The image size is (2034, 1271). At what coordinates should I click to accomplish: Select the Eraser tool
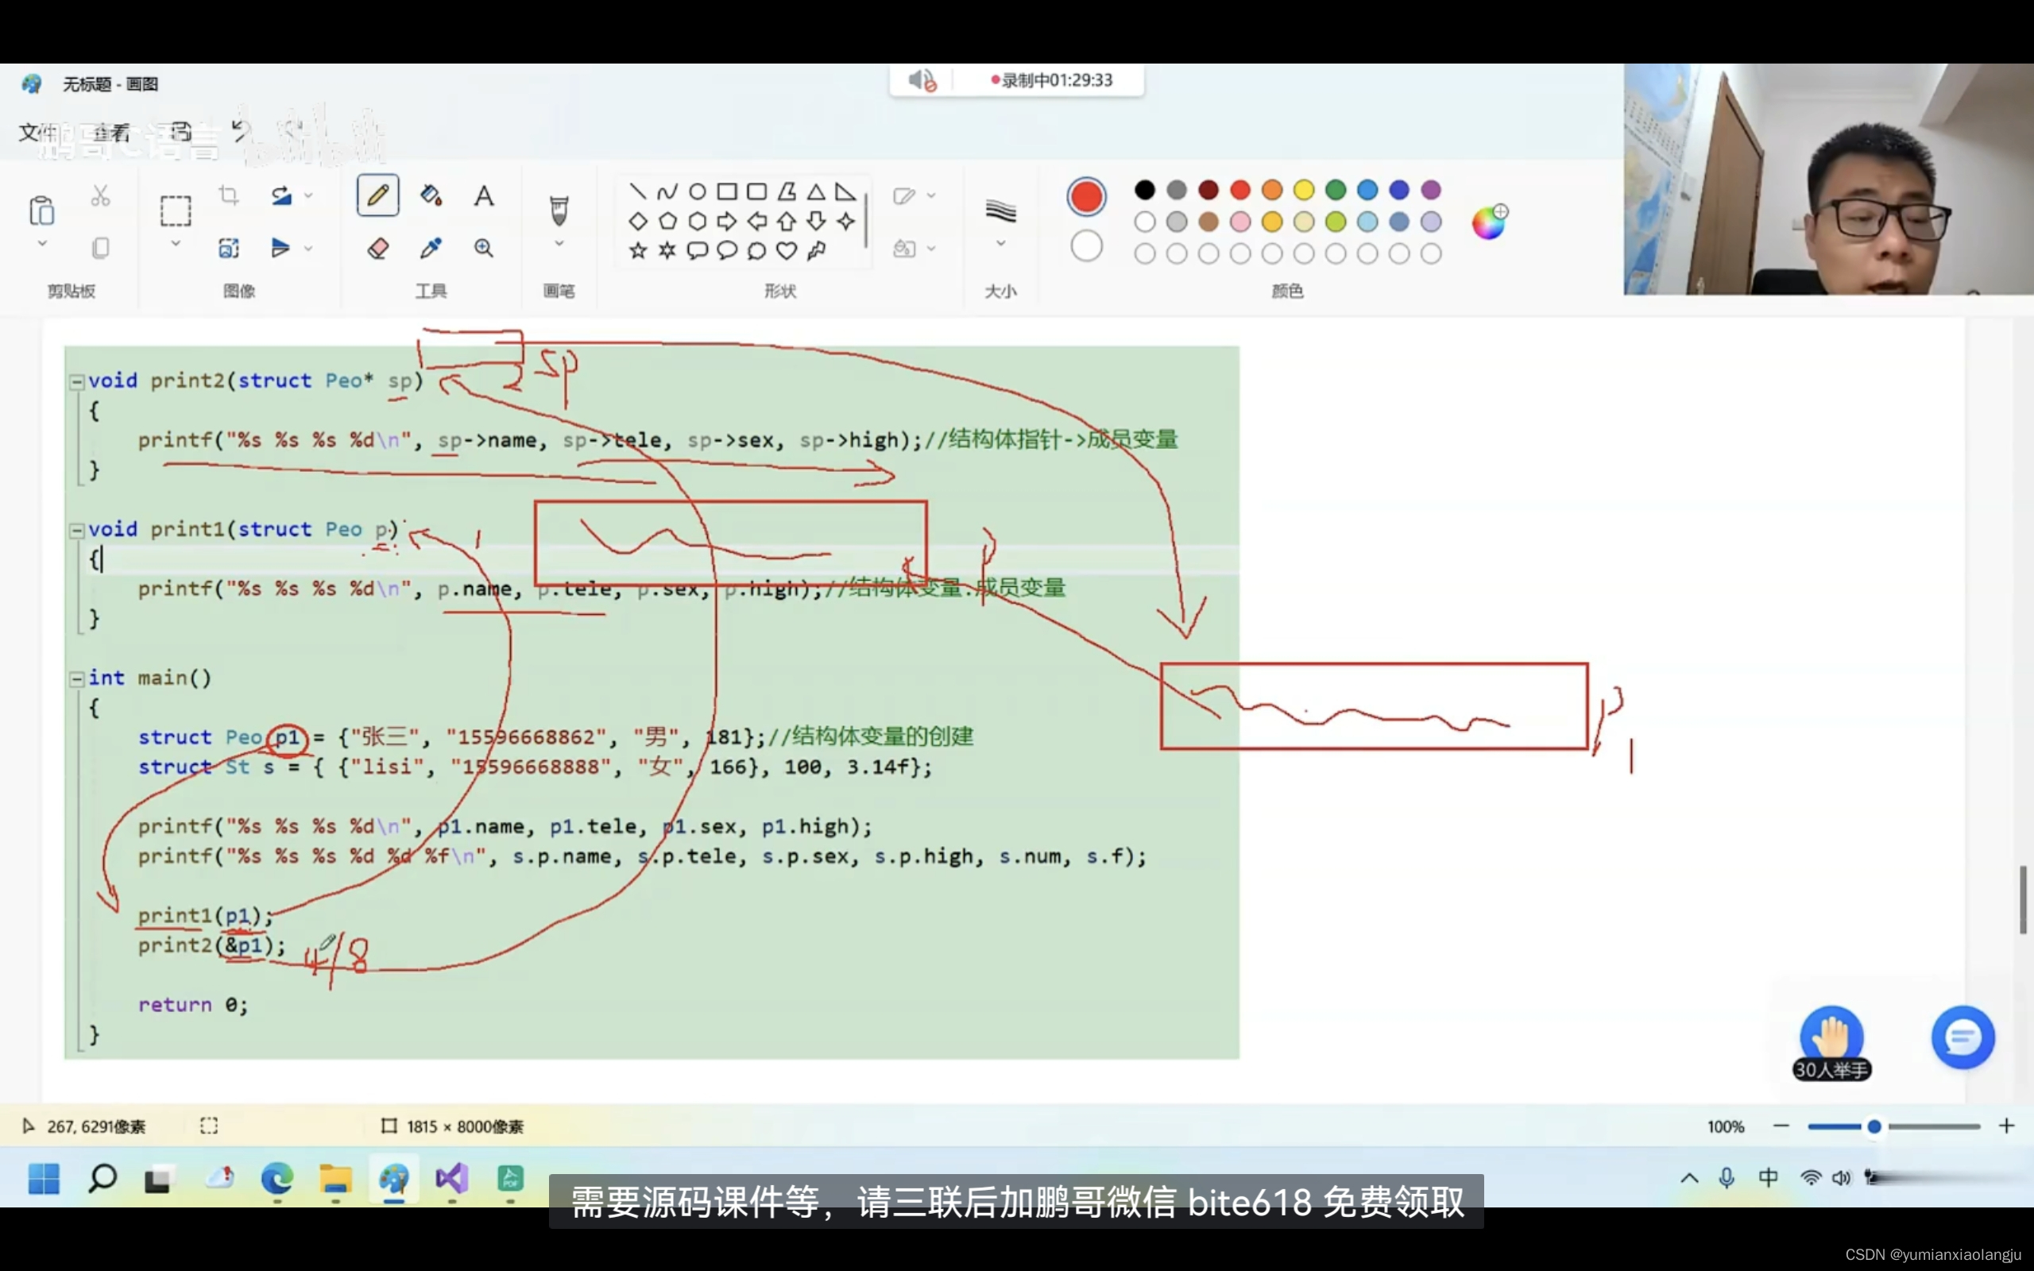377,248
